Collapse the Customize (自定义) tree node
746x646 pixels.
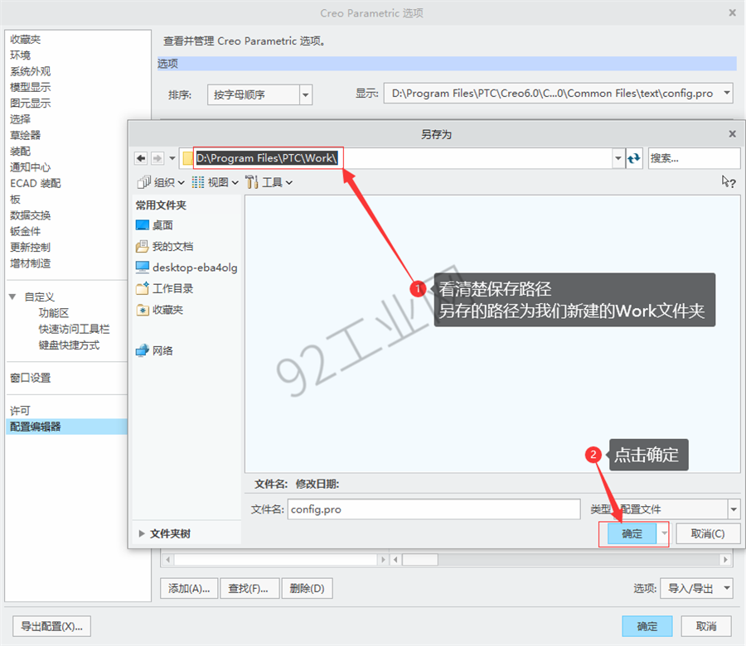pos(12,297)
